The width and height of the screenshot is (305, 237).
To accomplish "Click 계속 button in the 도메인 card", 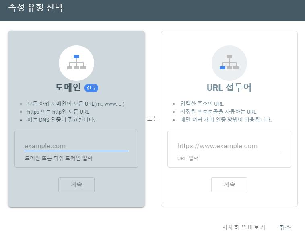I will click(x=76, y=184).
